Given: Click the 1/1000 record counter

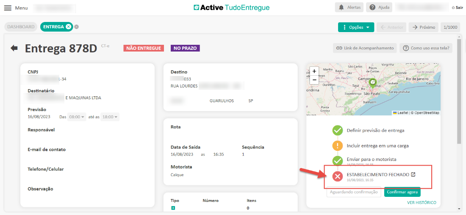Looking at the screenshot, I should pyautogui.click(x=450, y=27).
